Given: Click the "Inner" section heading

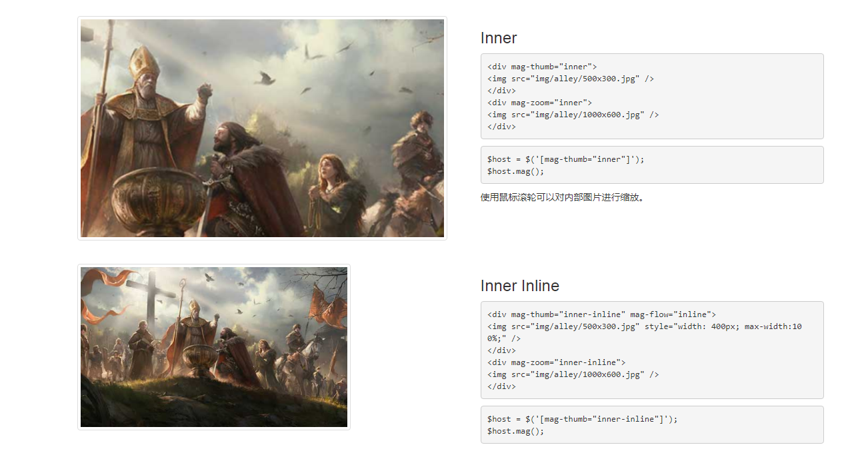Looking at the screenshot, I should 498,38.
